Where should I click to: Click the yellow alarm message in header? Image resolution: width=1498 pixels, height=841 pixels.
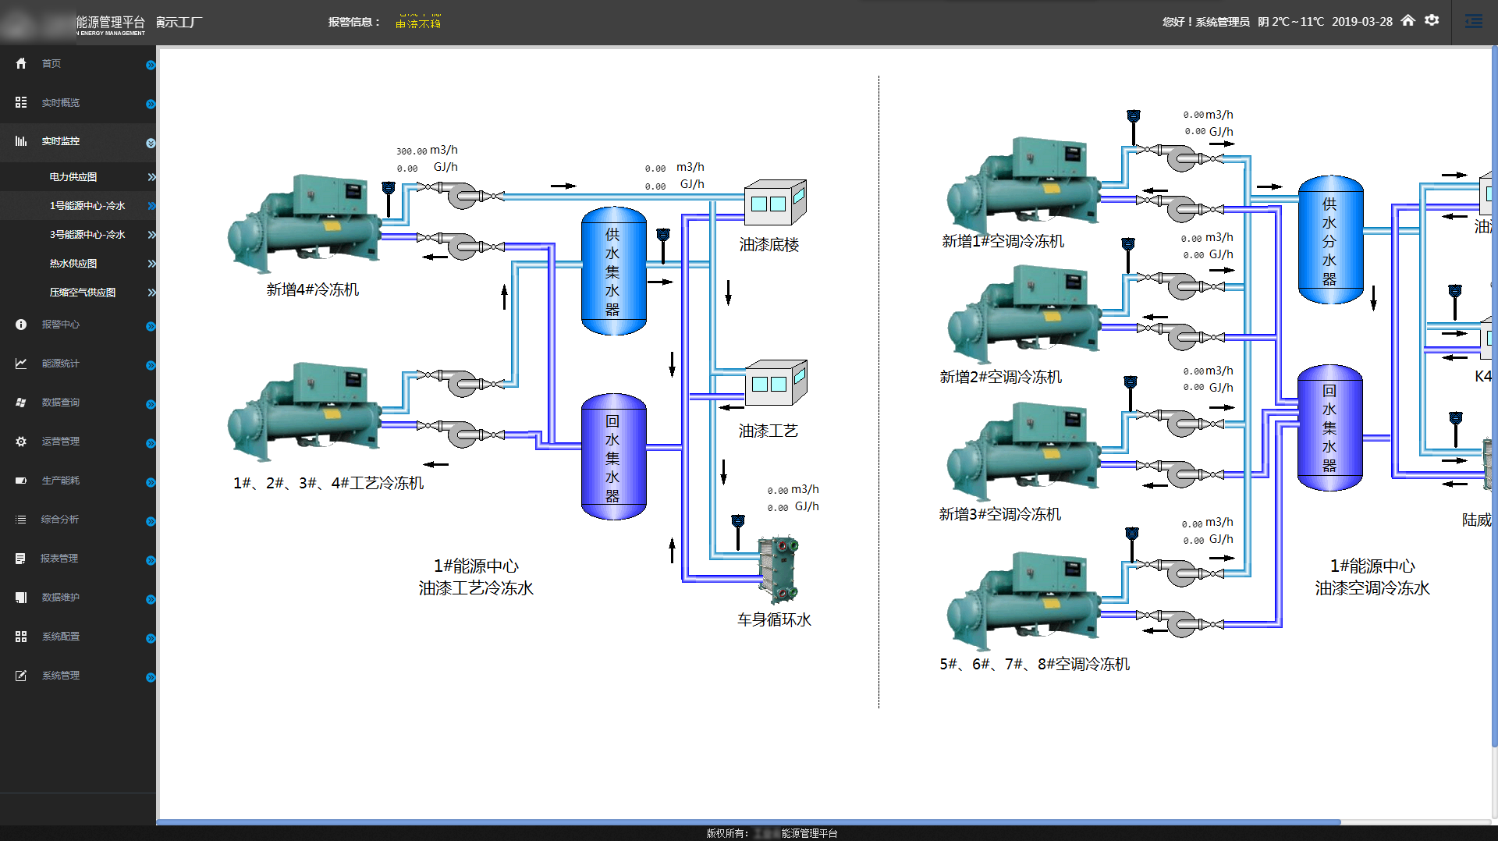pyautogui.click(x=418, y=21)
